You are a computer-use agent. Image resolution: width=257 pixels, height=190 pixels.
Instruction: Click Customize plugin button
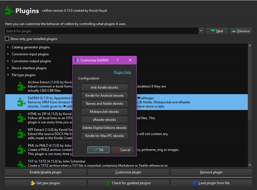(128, 172)
